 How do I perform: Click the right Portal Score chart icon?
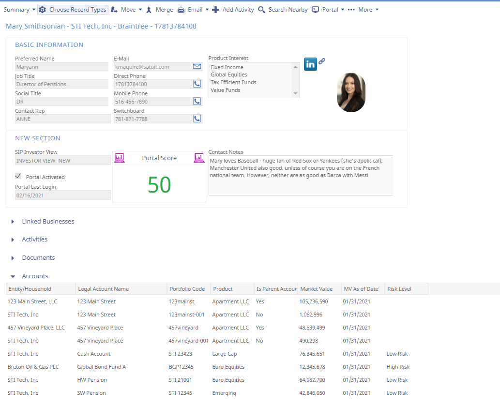(199, 158)
